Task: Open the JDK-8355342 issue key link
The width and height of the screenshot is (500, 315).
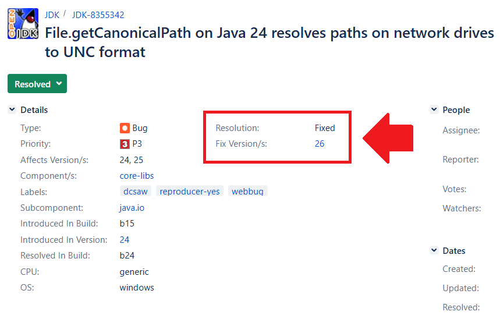Action: [x=98, y=15]
